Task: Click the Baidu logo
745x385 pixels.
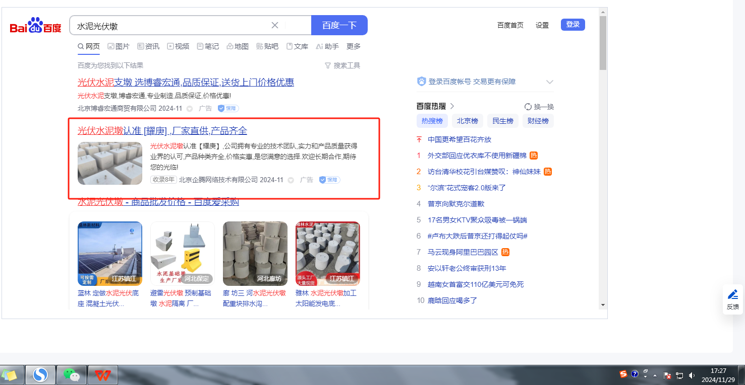Action: pyautogui.click(x=35, y=26)
